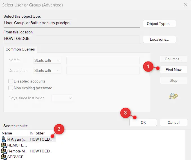
Task: Click the HOWTOED... folder cell for R Aryan
Action: pos(41,139)
